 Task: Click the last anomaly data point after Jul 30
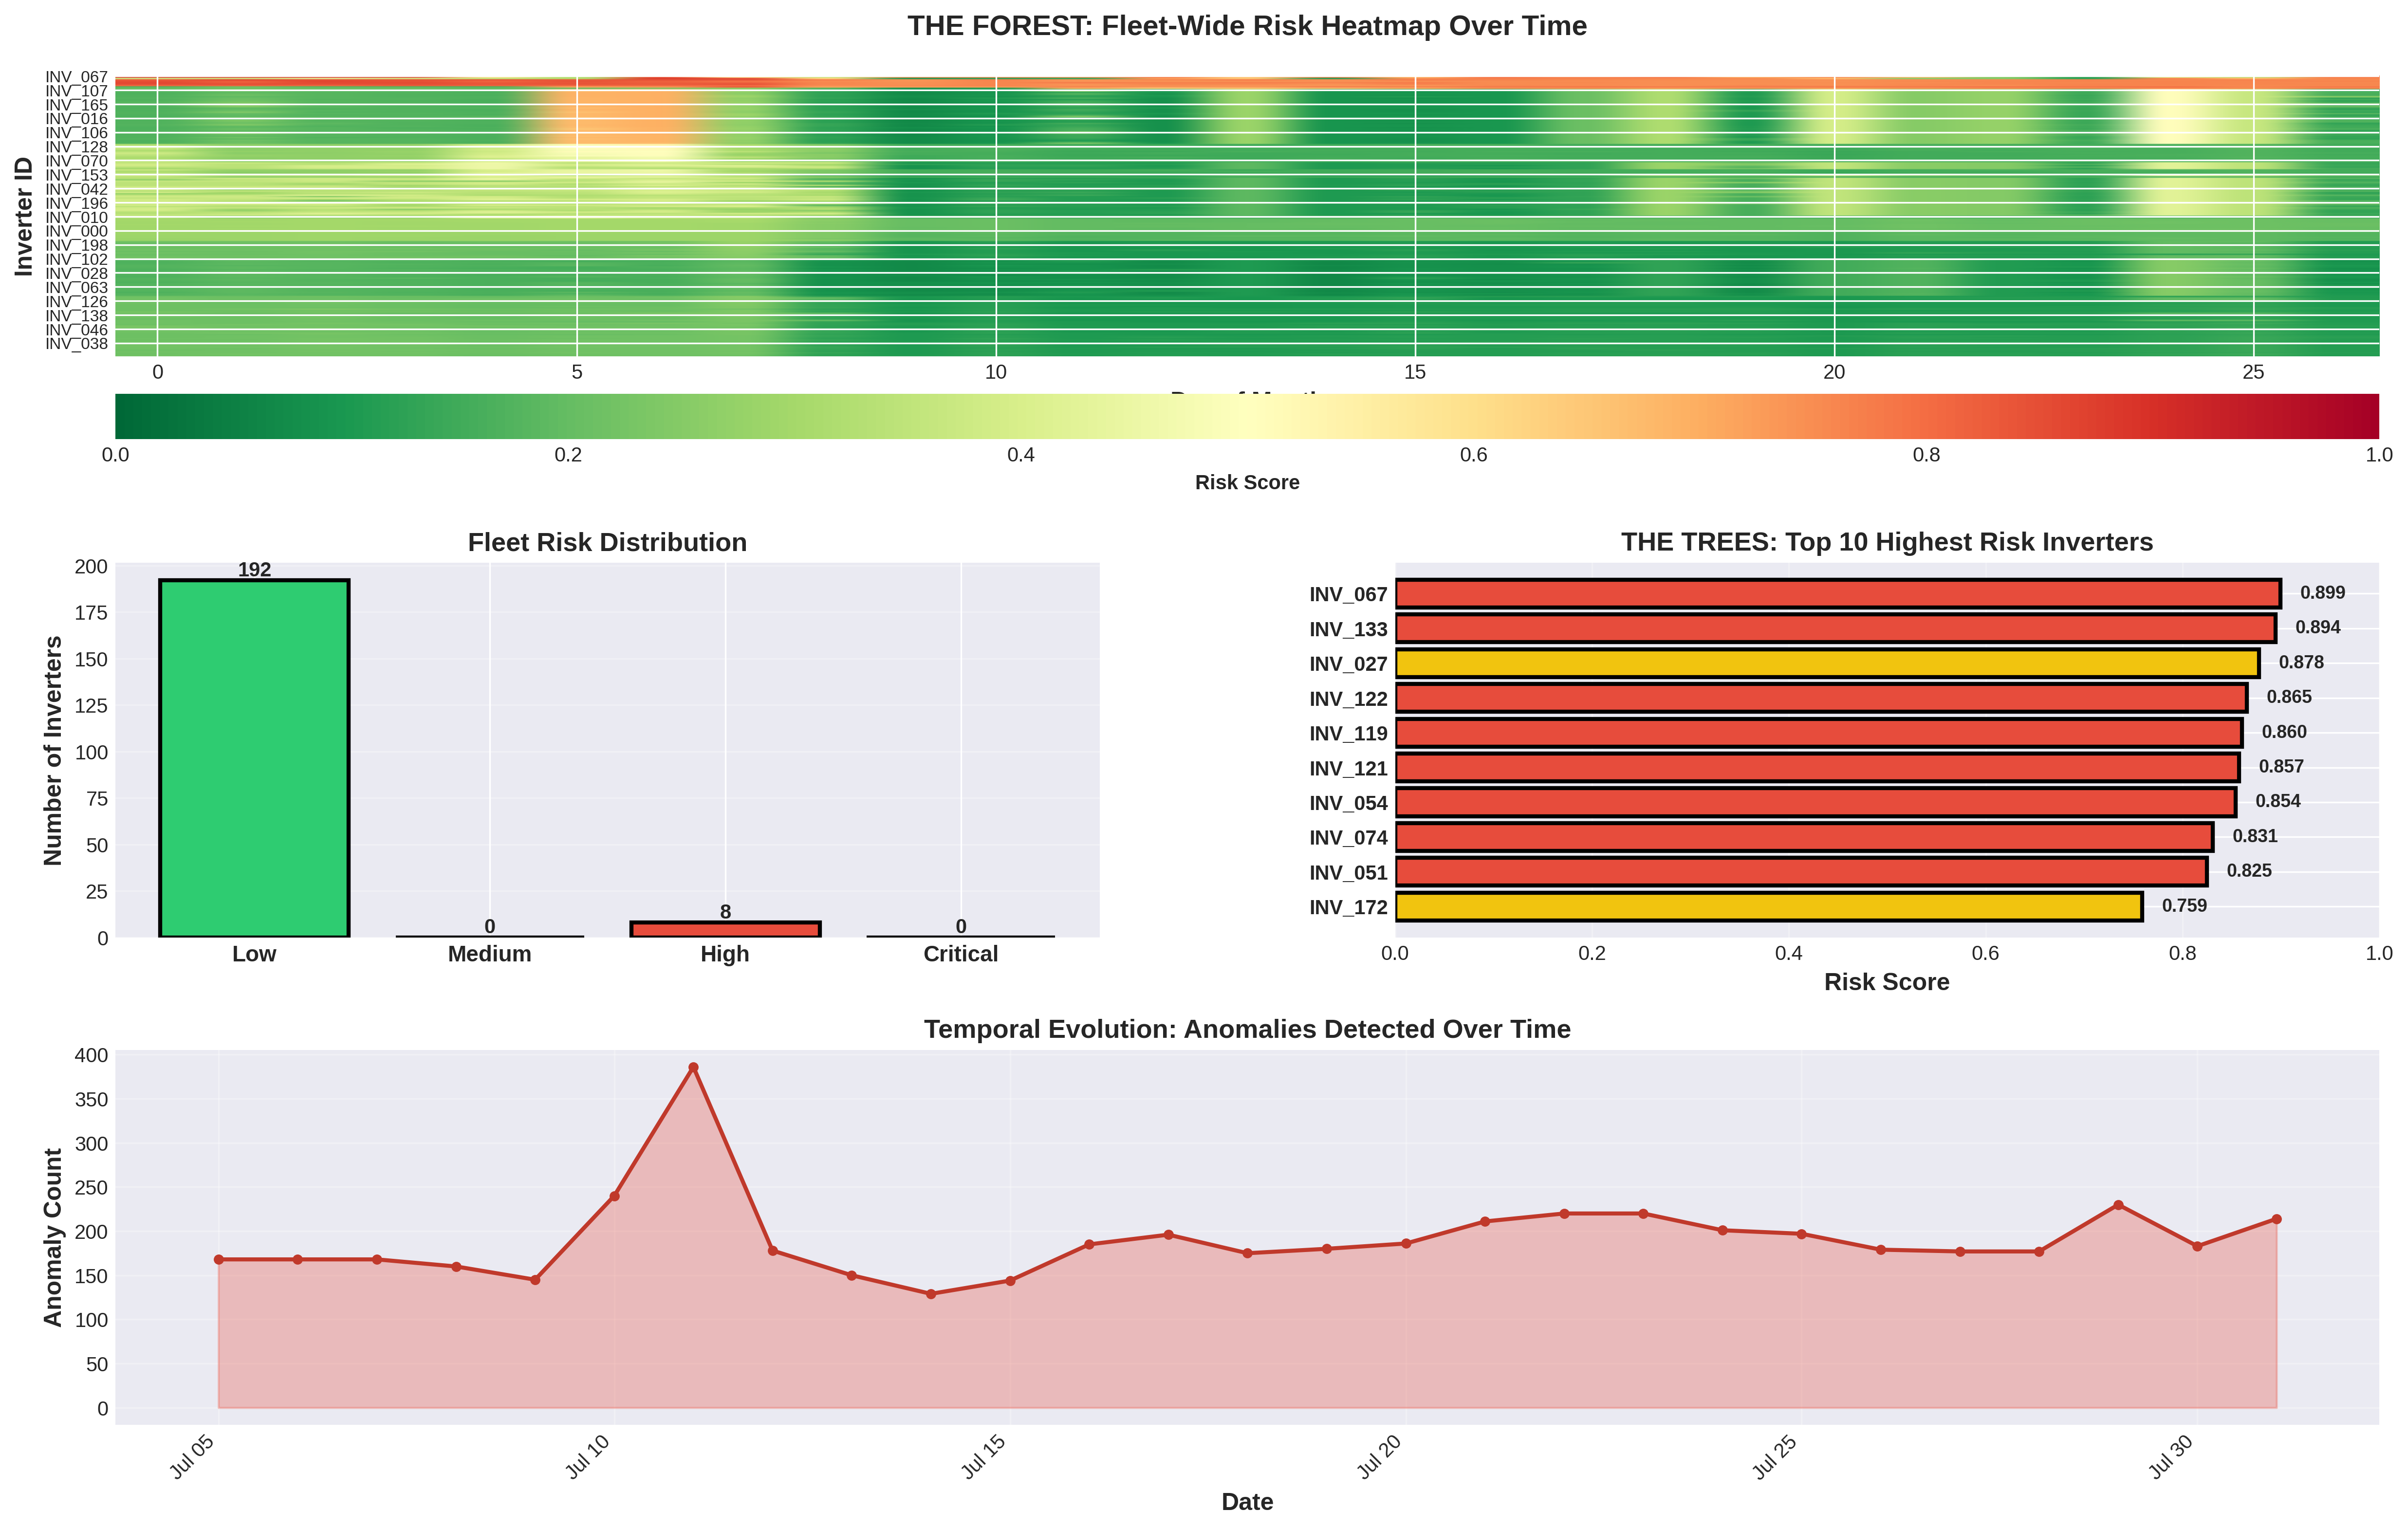pos(2276,1219)
